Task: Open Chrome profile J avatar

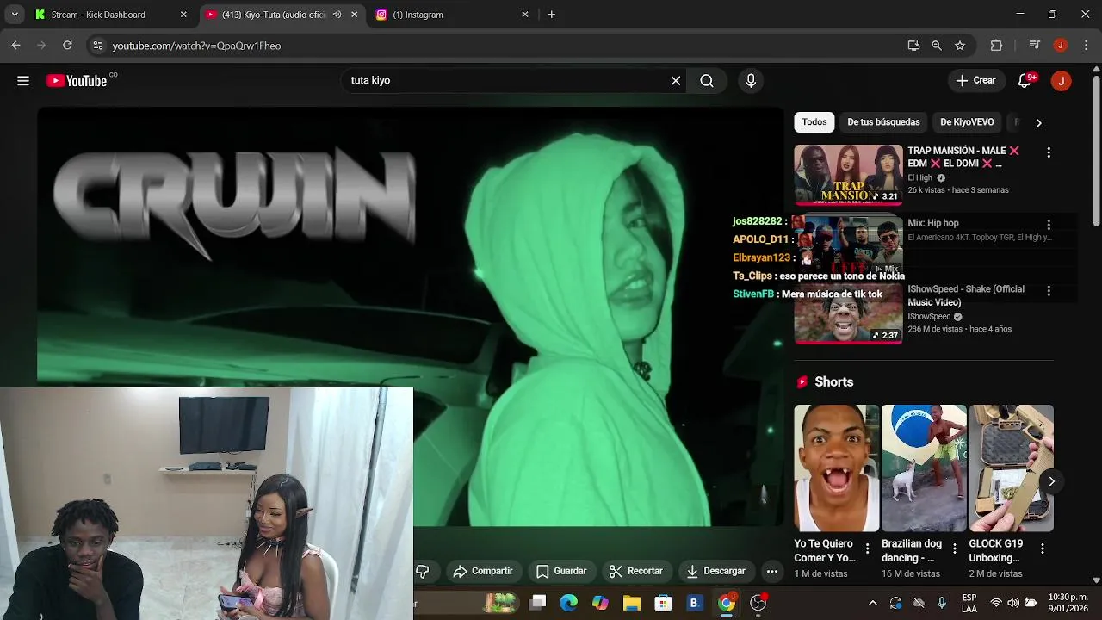Action: [x=1061, y=46]
